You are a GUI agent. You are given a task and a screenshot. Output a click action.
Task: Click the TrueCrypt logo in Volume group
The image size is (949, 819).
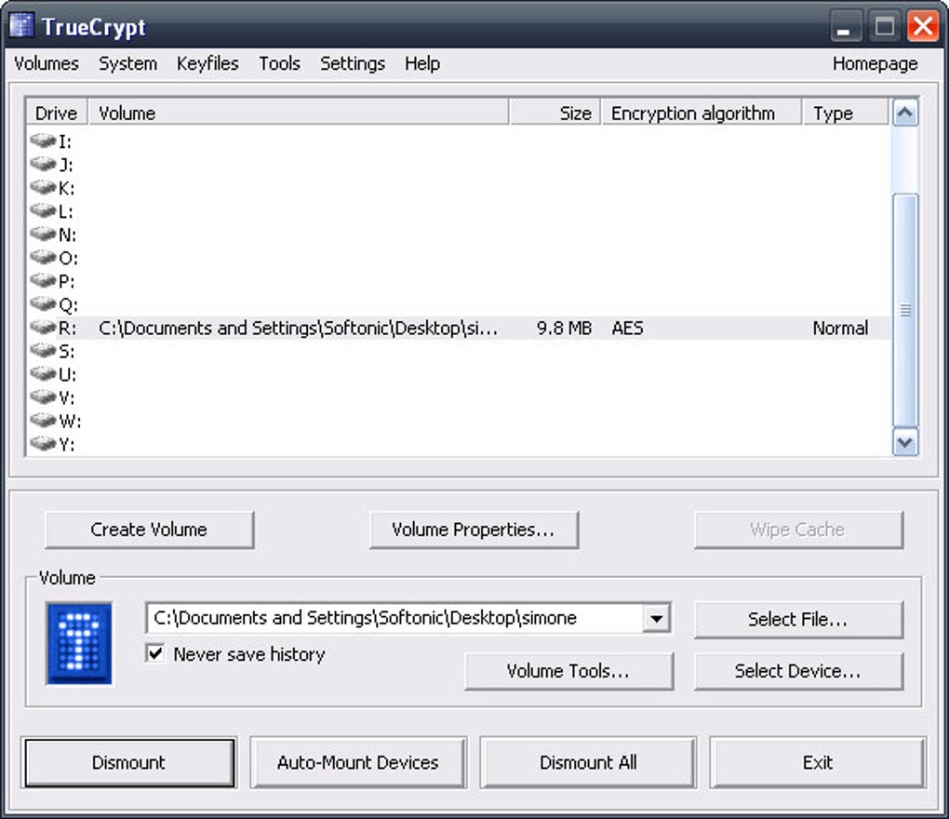pos(79,643)
